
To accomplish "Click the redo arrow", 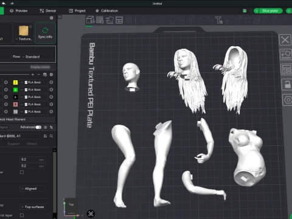I will (x=12, y=3).
